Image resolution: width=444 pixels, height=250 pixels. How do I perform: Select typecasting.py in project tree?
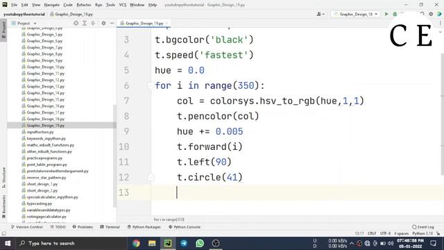coord(40,203)
